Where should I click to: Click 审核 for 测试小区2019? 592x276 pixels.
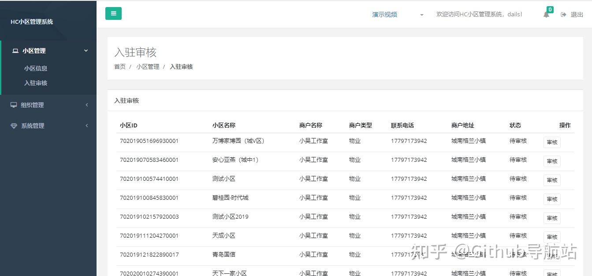click(552, 218)
